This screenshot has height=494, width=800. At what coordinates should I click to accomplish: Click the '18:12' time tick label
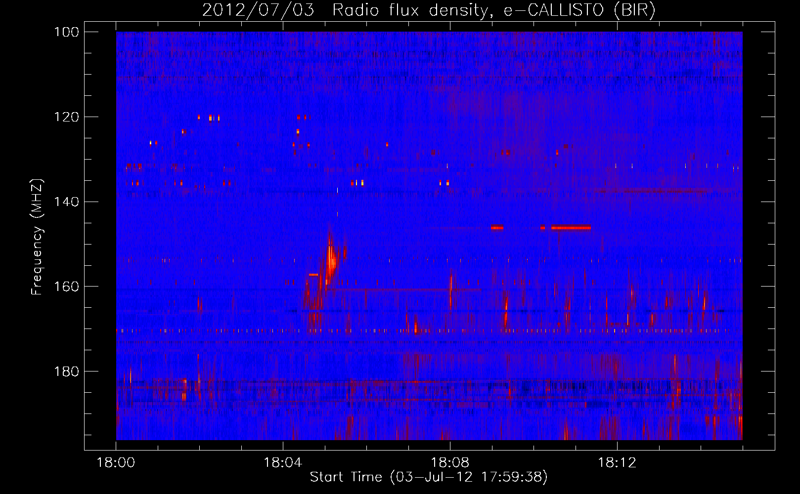[x=617, y=463]
